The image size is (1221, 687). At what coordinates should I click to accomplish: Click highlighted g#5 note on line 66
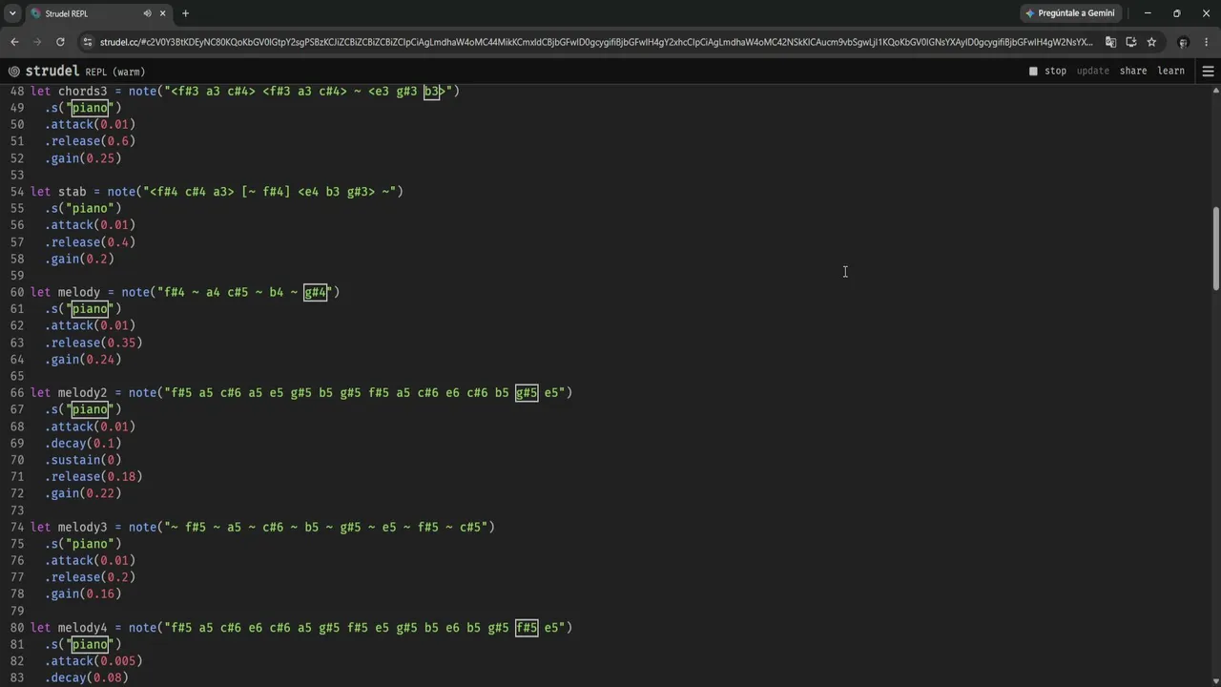[527, 392]
